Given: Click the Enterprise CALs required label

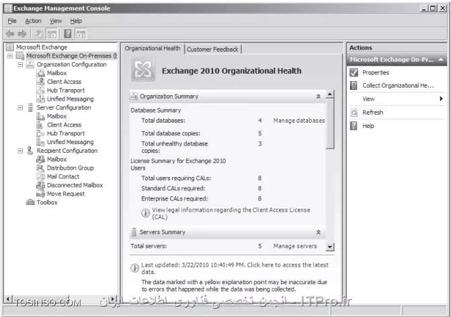Looking at the screenshot, I should [x=174, y=198].
